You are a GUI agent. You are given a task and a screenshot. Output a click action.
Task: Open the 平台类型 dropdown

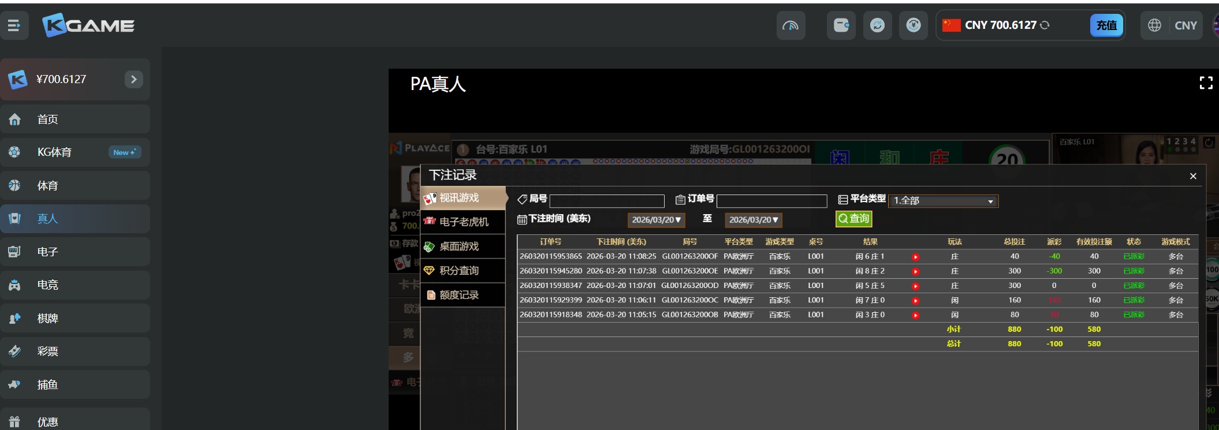pos(943,201)
